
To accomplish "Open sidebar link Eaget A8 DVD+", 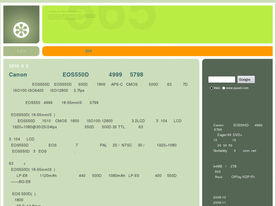I will [x=230, y=135].
